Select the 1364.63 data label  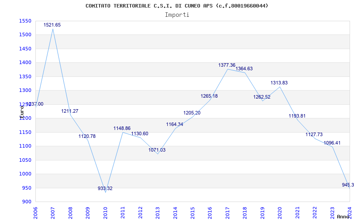tap(244, 69)
